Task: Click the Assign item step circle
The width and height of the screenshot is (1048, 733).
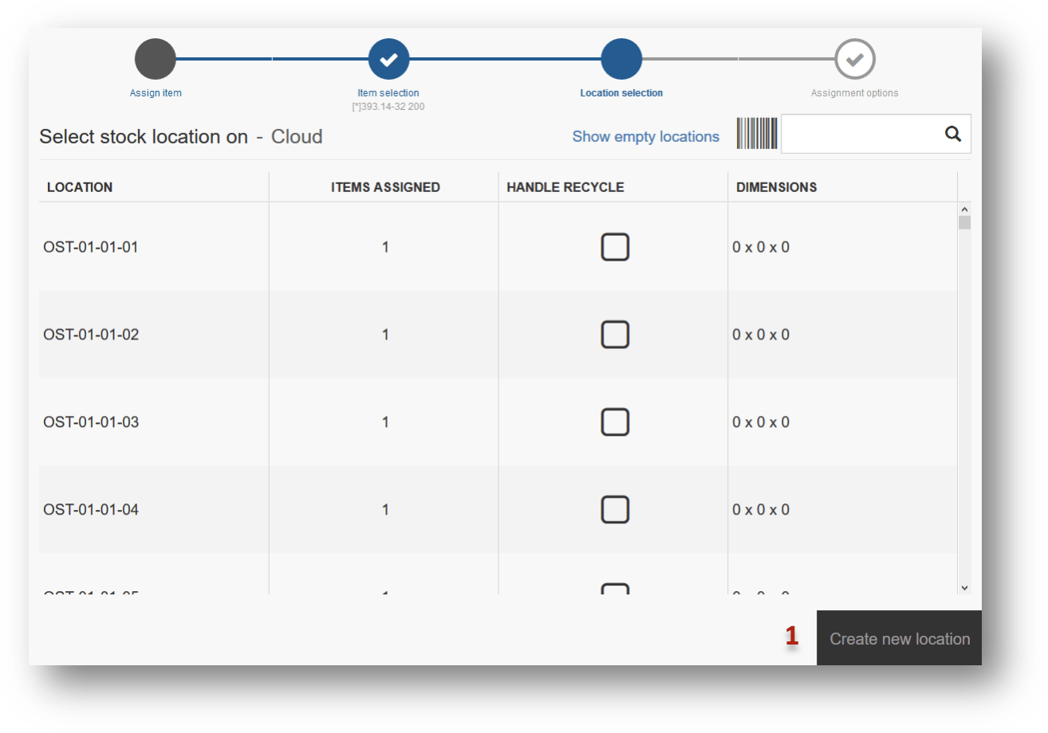Action: click(156, 60)
